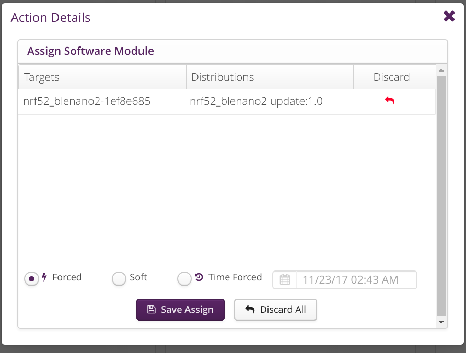Click the scrollbar down arrow
Screen dimensions: 466x353
pos(441,322)
